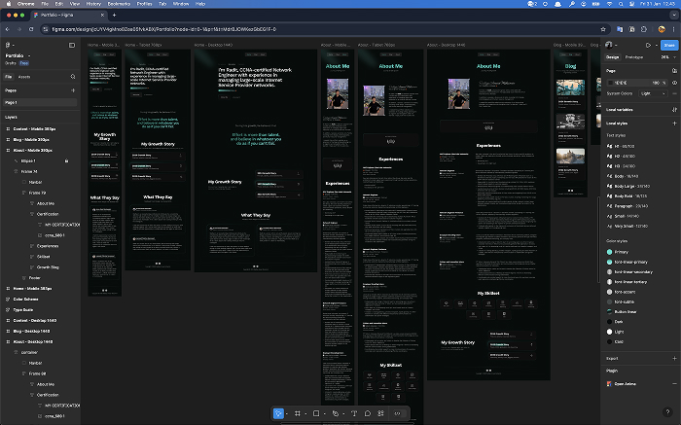Viewport: 681px width, 425px height.
Task: Select the Text tool
Action: pos(354,413)
